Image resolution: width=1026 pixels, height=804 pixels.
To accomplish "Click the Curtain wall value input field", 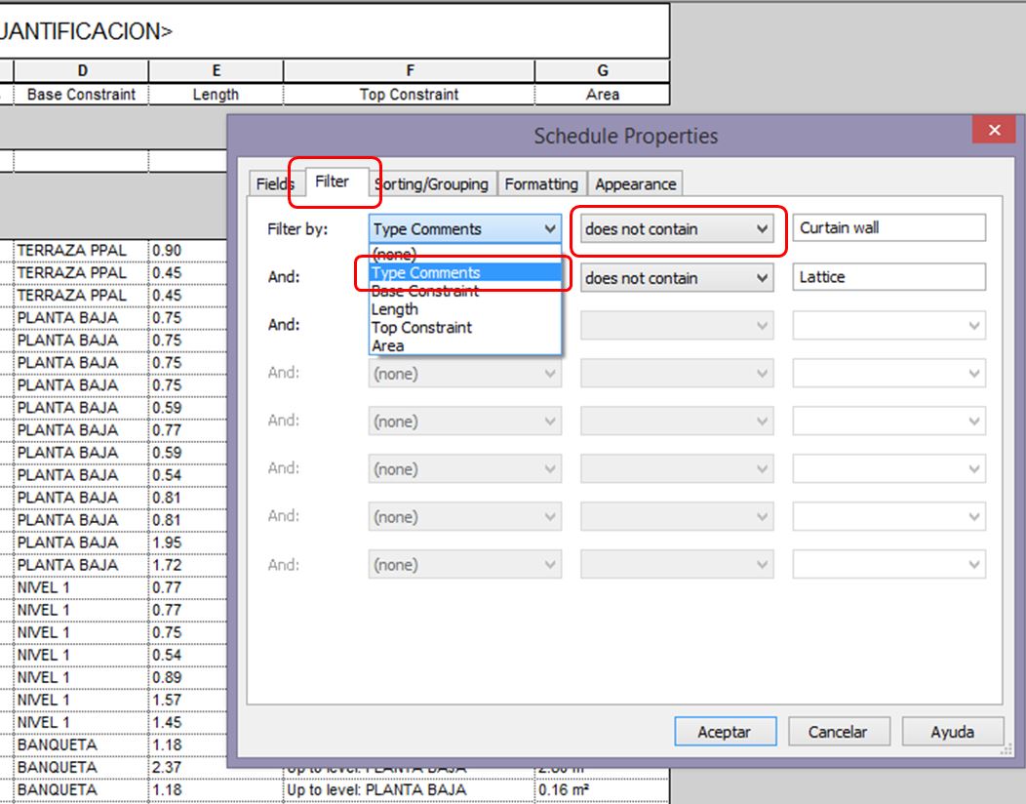I will click(x=888, y=227).
